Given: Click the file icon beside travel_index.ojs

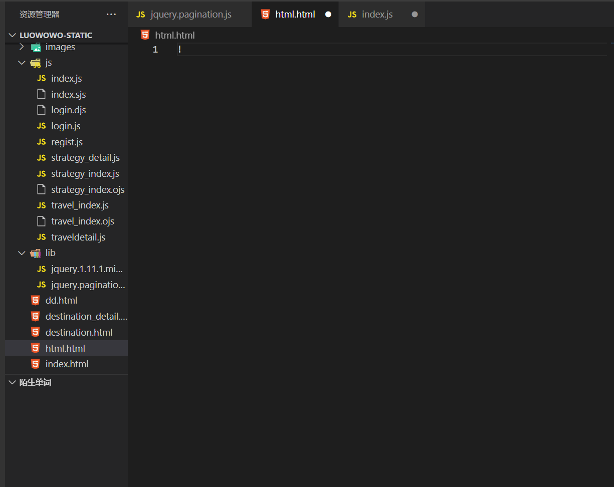Looking at the screenshot, I should 42,221.
